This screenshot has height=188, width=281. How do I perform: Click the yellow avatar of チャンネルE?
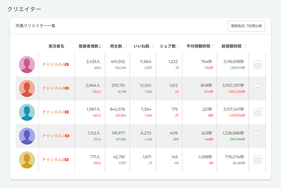(27, 160)
